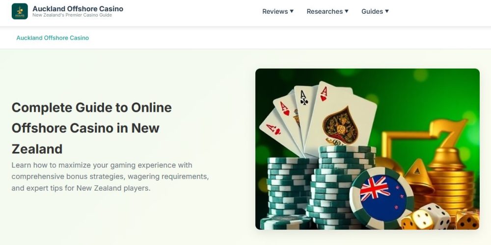Click the Auckland Offshore Casino logo icon
The height and width of the screenshot is (245, 491).
tap(20, 11)
